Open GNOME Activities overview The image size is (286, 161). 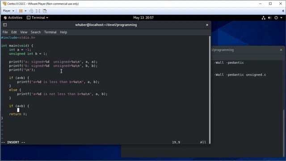point(13,18)
